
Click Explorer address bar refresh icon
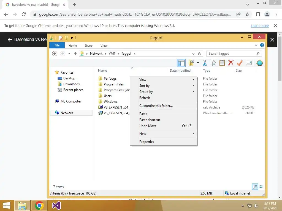tap(199, 54)
